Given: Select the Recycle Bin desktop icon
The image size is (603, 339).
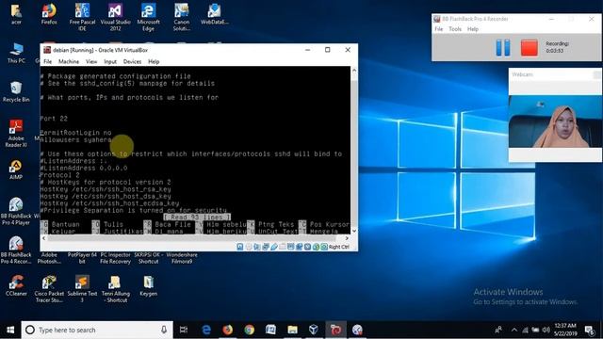Looking at the screenshot, I should pyautogui.click(x=16, y=92).
